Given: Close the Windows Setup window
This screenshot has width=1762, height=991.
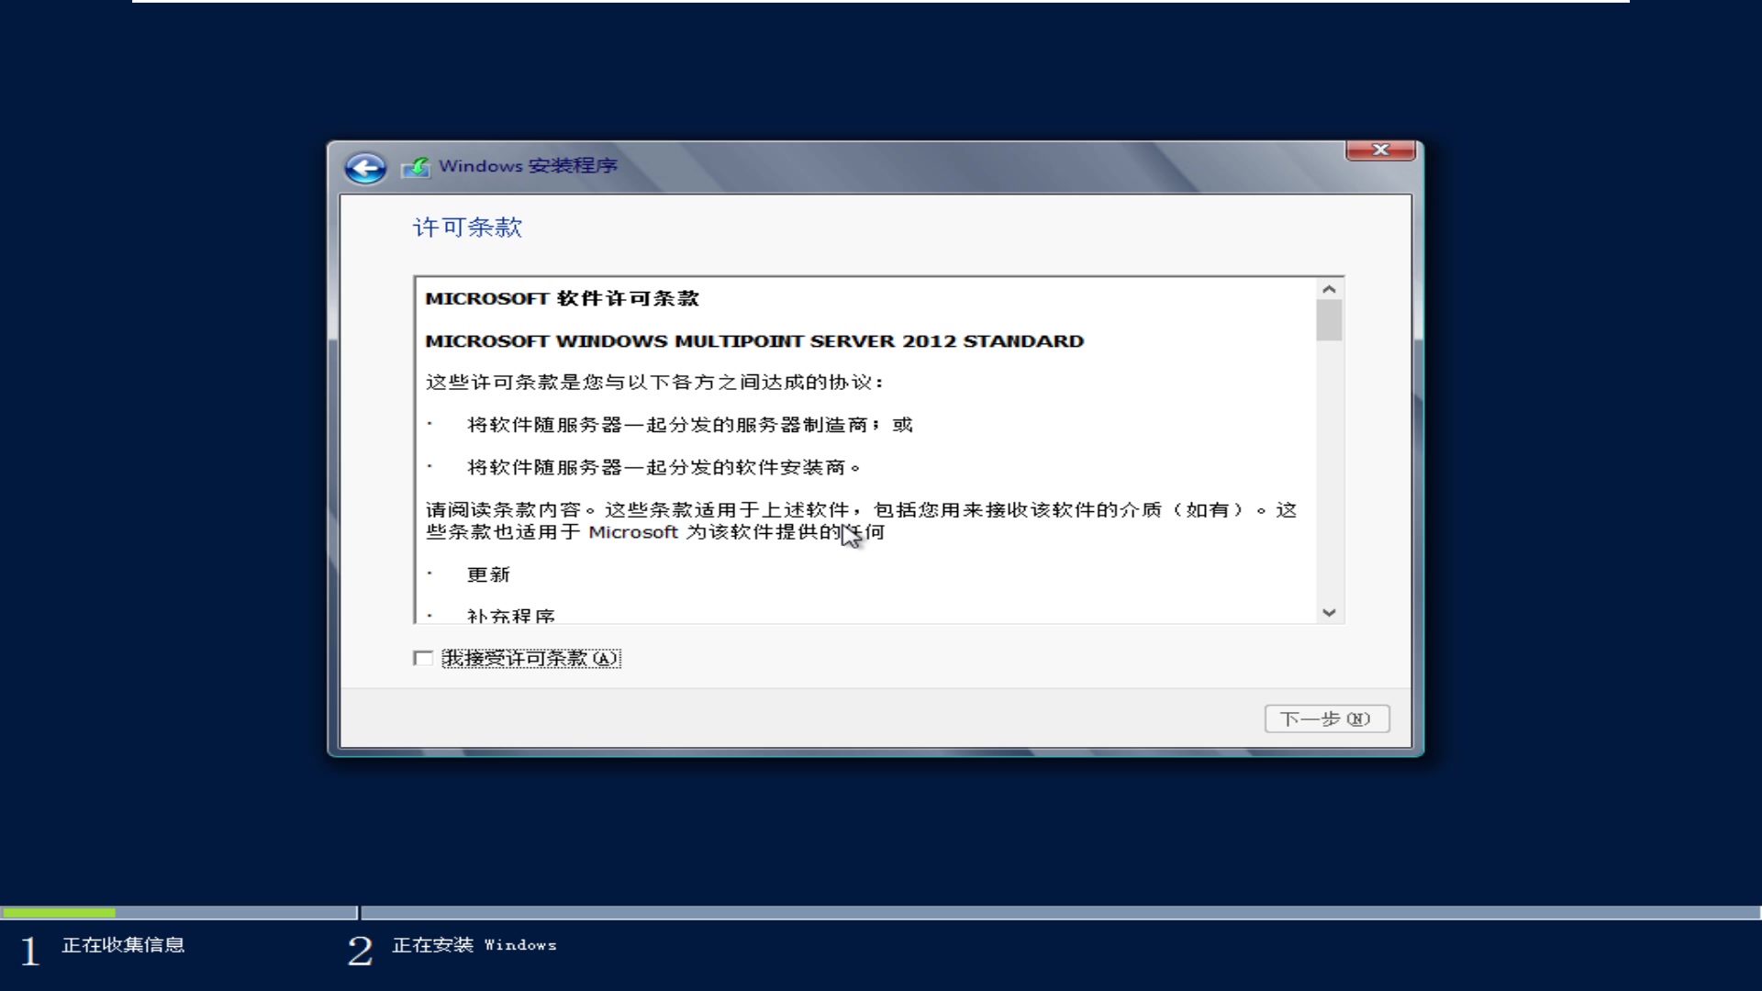Looking at the screenshot, I should (1381, 150).
